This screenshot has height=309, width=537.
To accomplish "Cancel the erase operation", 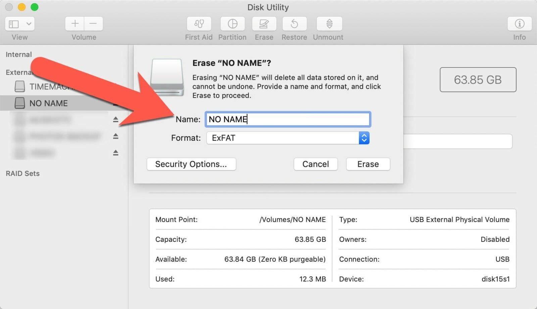I will tap(315, 164).
